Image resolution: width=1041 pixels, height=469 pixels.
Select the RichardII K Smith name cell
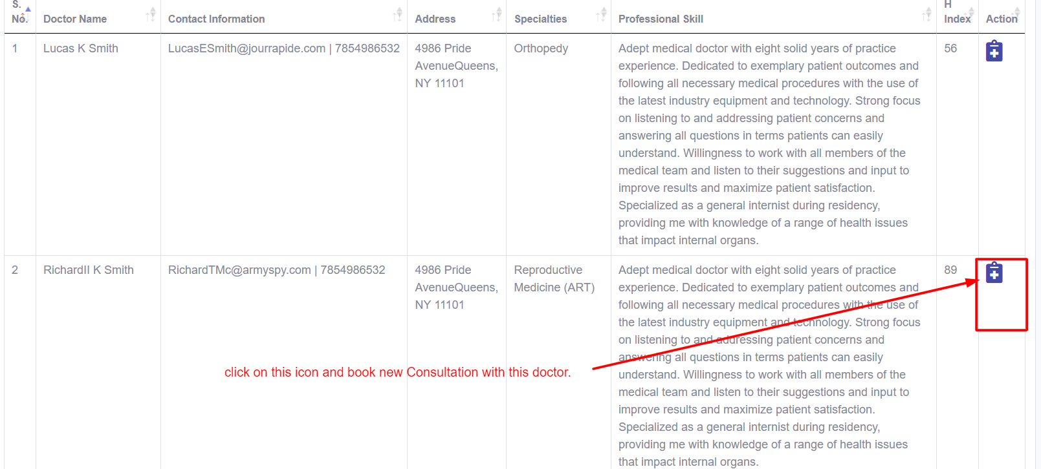point(89,270)
